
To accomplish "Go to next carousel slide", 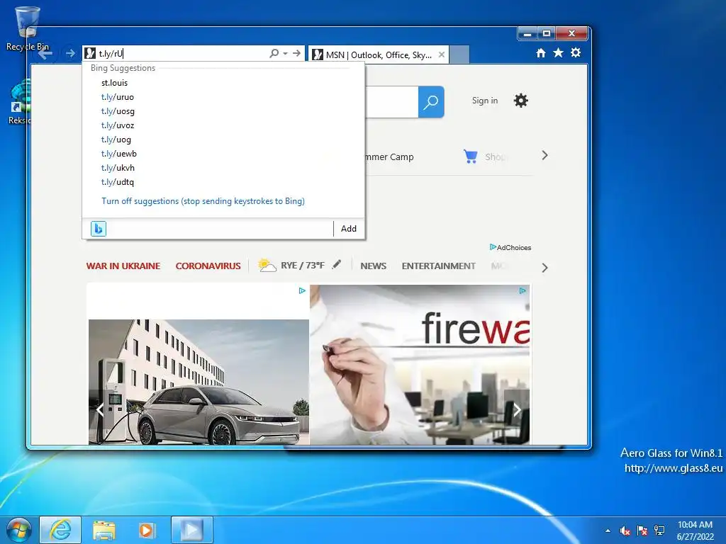I will click(517, 409).
